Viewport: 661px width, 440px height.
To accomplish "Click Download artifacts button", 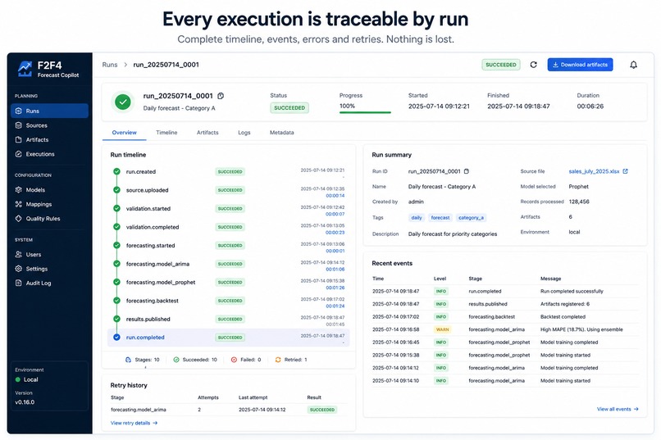I will coord(580,65).
